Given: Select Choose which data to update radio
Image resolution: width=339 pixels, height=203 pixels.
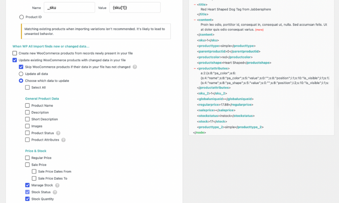Looking at the screenshot, I should coord(21,81).
